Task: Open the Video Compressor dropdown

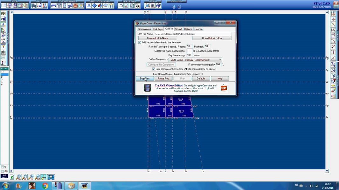Action: 195,60
